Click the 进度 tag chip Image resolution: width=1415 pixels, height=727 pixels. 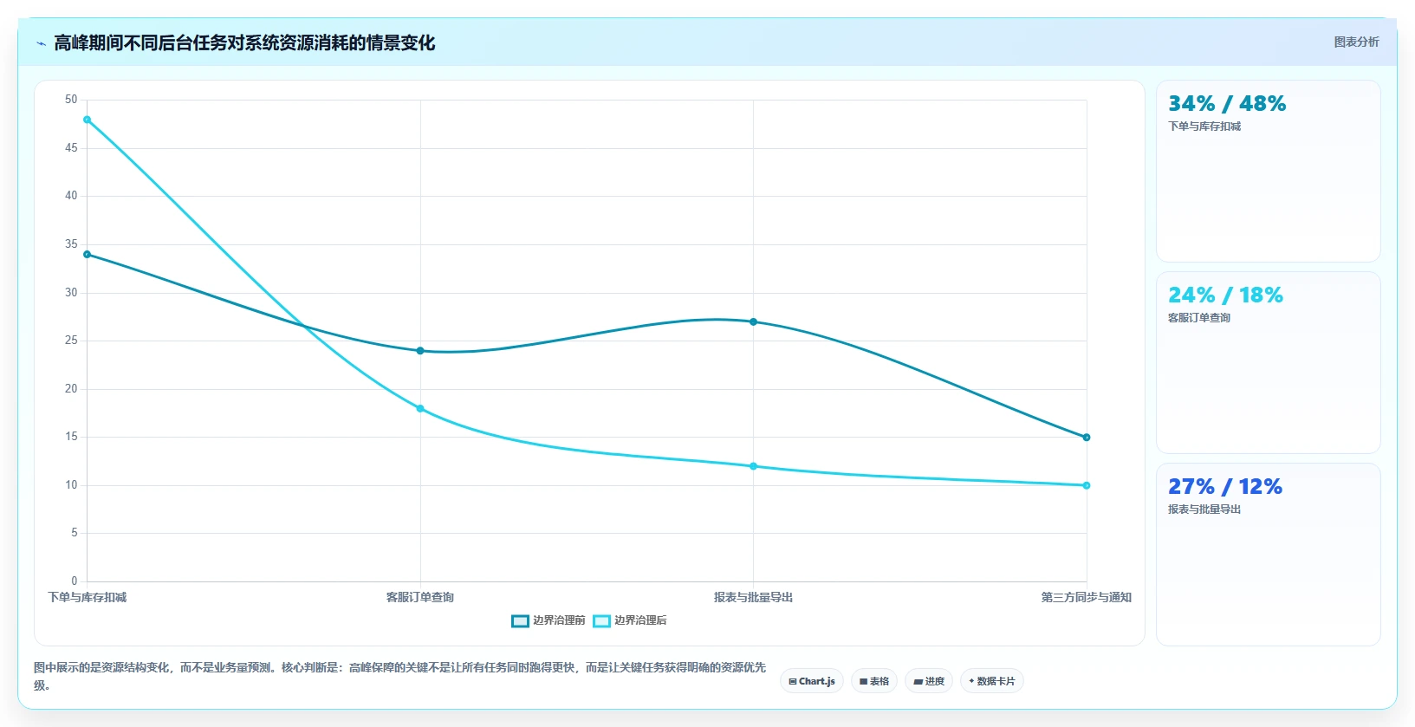(929, 681)
